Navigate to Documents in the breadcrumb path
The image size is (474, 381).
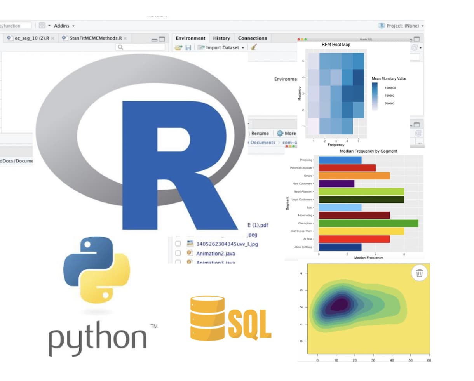(x=263, y=143)
